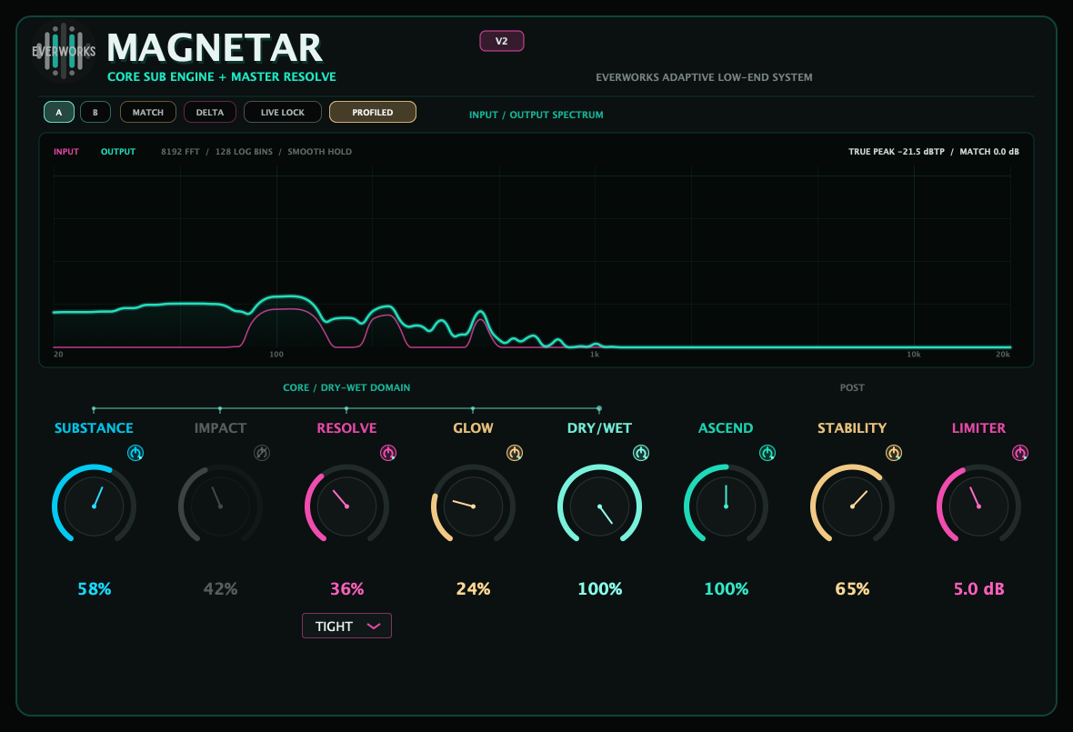Adjust the STABILITY knob
Screen dimensions: 1073x732
coord(853,506)
